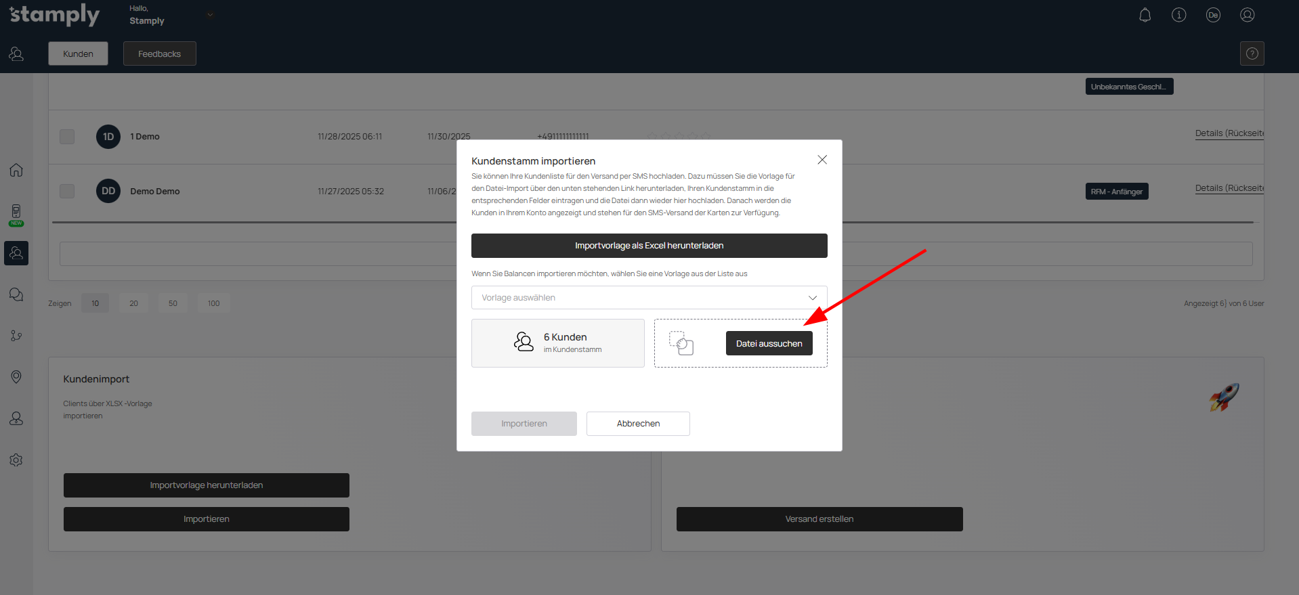Open the location pin sidebar icon
The image size is (1299, 595).
coord(16,377)
